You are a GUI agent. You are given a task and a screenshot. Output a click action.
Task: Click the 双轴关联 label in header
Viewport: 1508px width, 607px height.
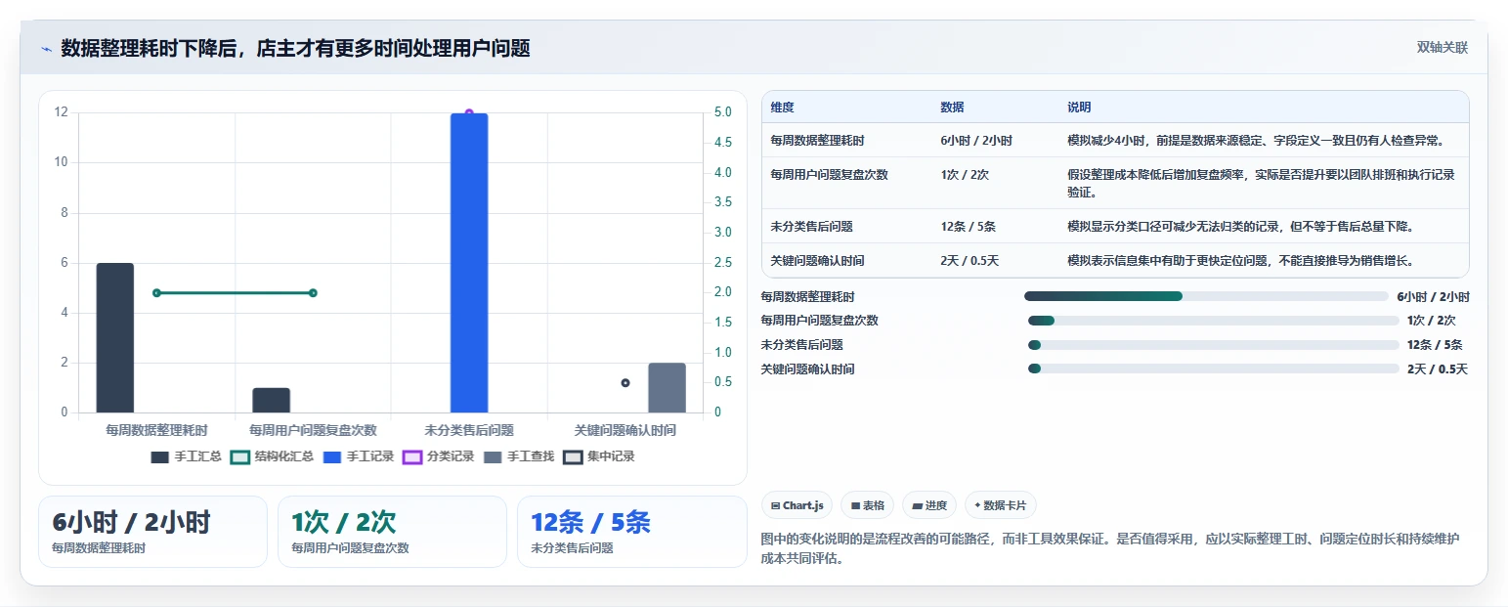coord(1443,47)
